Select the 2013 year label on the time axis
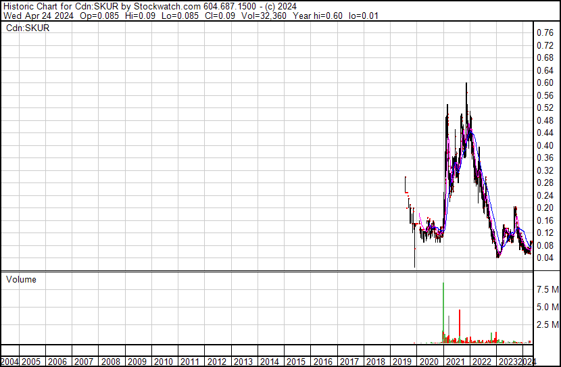 pos(243,362)
